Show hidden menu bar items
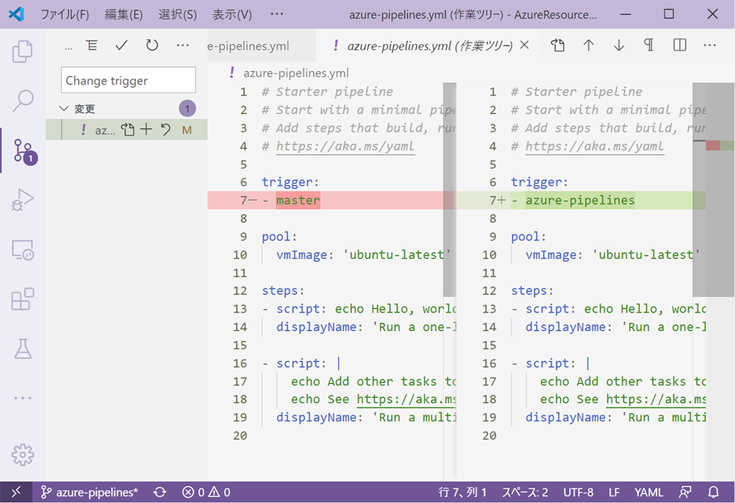Image resolution: width=735 pixels, height=503 pixels. pos(277,14)
